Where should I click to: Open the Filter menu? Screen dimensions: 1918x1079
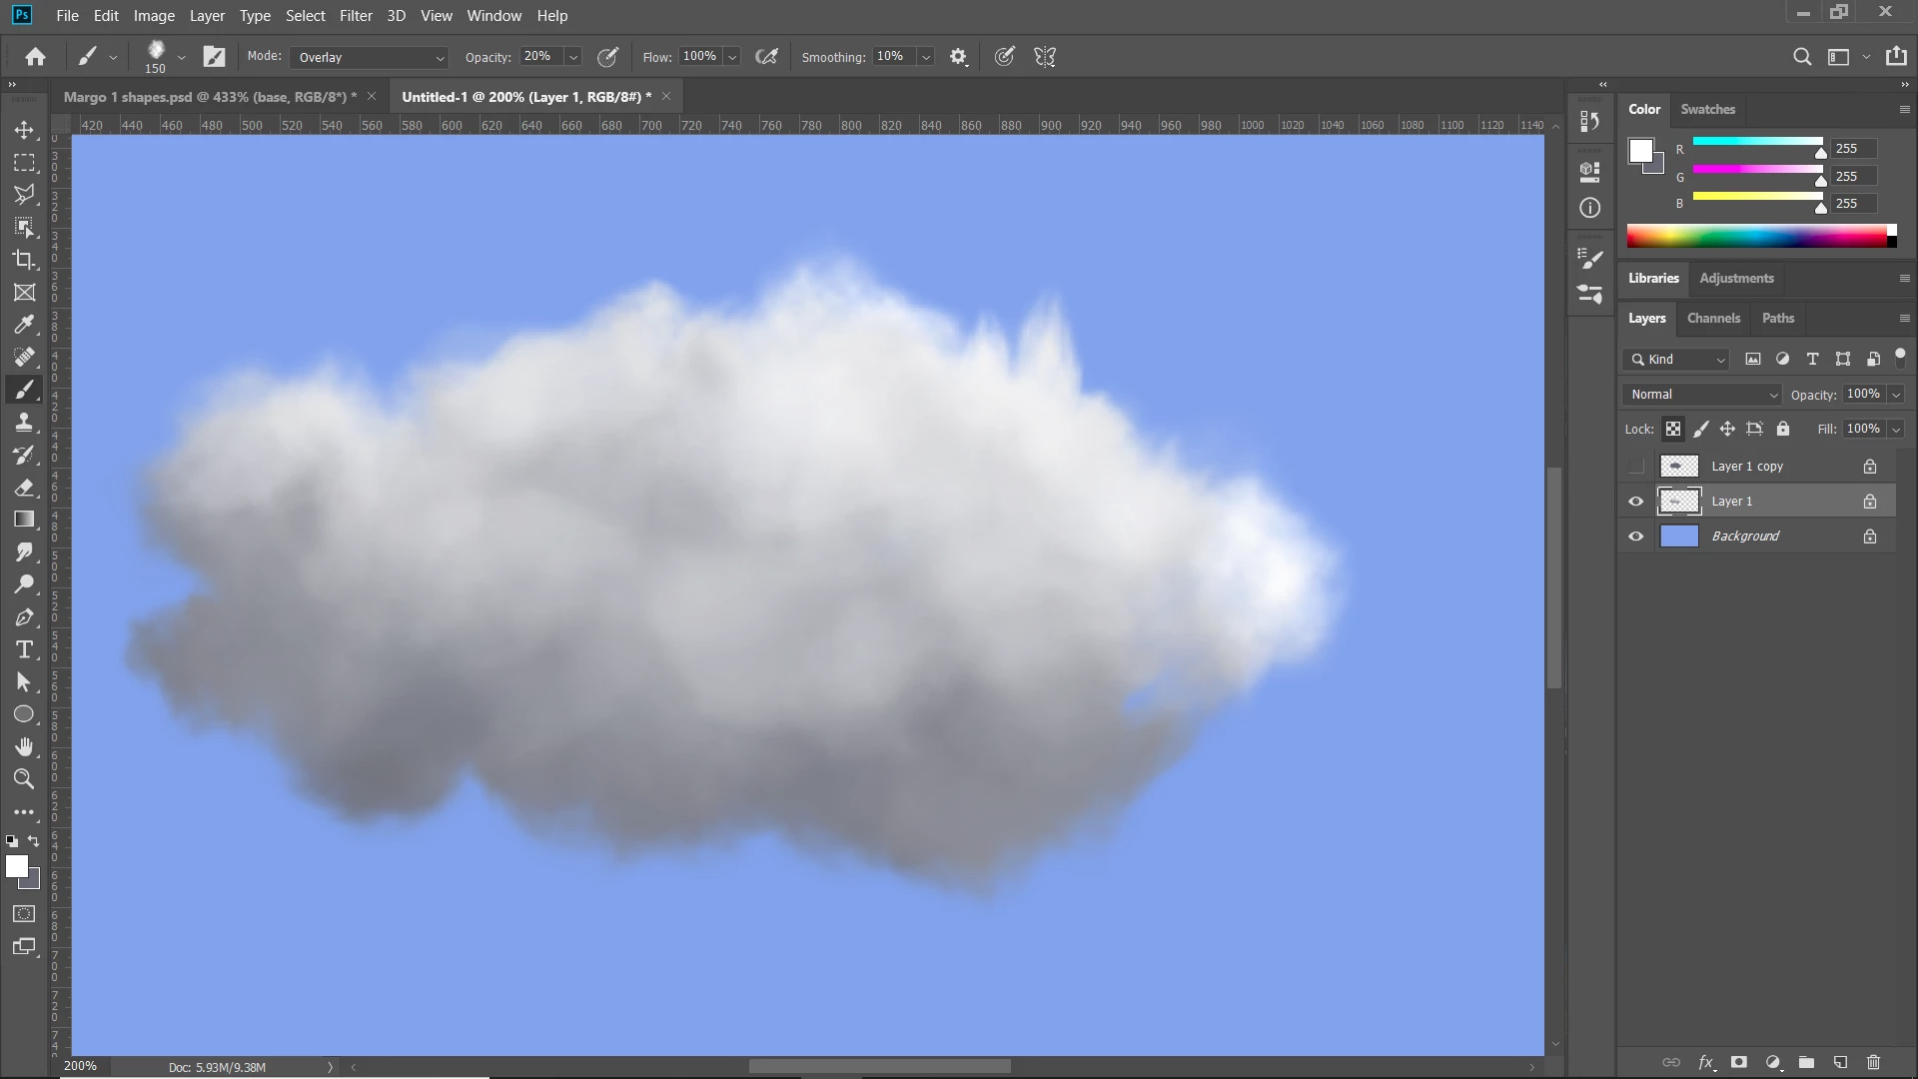point(356,16)
